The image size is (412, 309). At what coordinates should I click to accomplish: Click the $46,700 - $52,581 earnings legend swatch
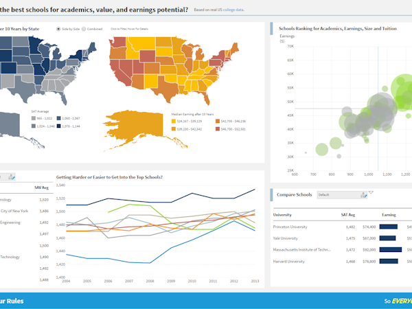[218, 129]
